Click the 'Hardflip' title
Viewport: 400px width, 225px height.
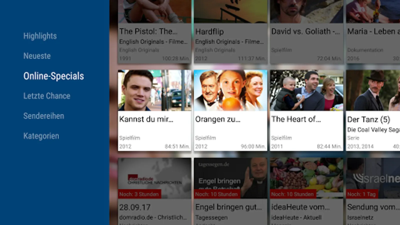[x=209, y=31]
